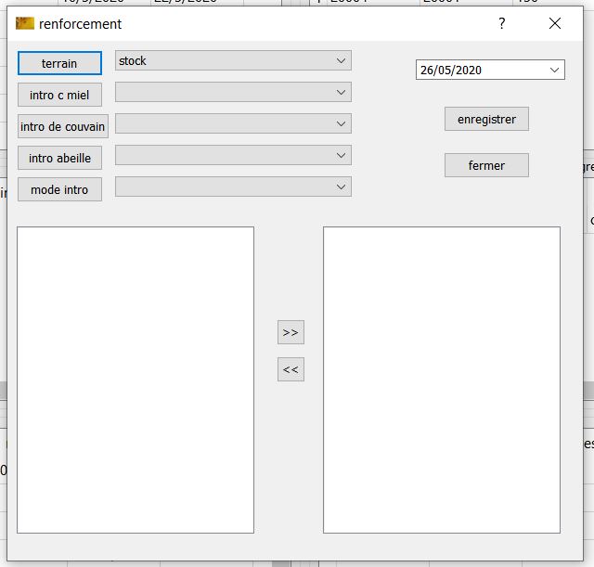Close the renforcement dialog window
This screenshot has height=567, width=594.
555,23
